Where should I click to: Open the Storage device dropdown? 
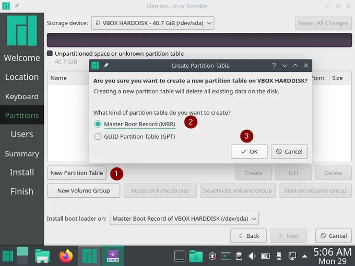(x=152, y=23)
